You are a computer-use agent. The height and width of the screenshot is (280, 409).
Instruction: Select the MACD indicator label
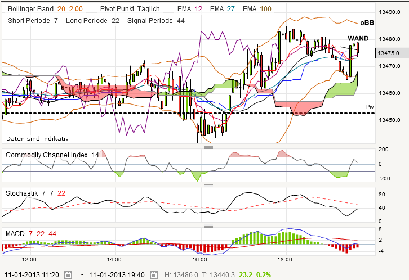pos(15,234)
